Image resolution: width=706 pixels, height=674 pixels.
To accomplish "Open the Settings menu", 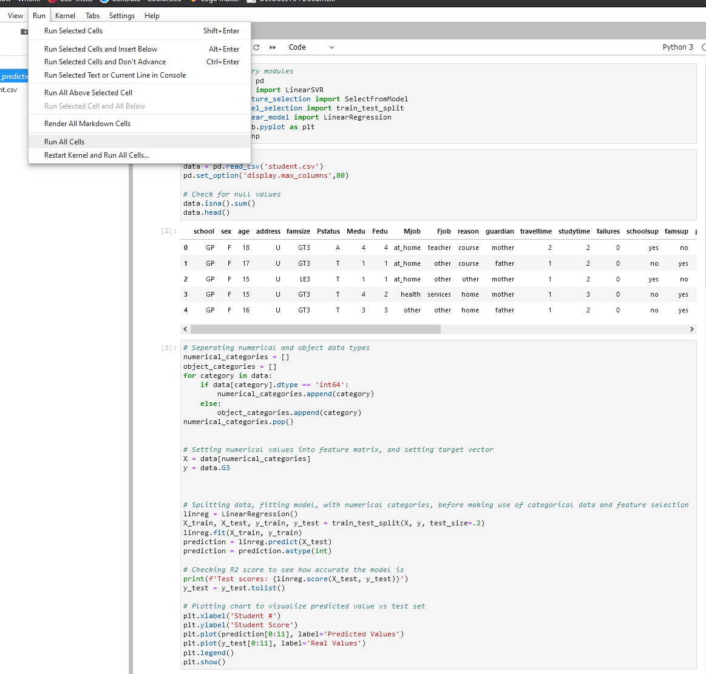I will tap(122, 16).
